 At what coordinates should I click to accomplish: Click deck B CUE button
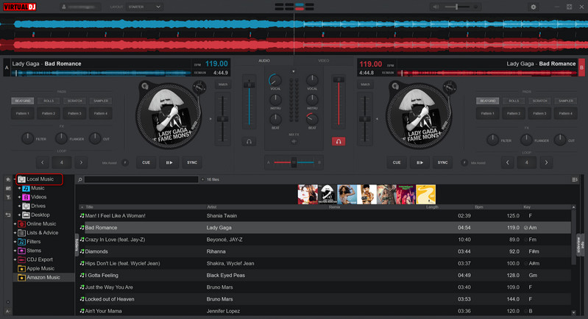[x=397, y=162]
